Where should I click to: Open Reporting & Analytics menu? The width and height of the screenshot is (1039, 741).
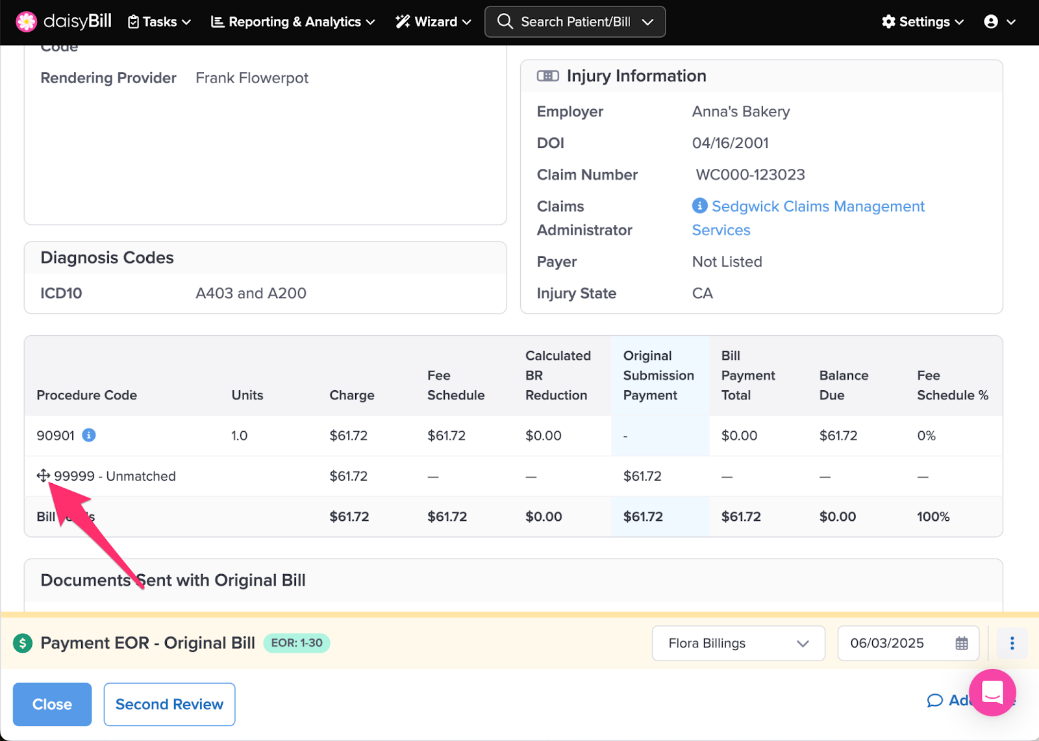(x=293, y=22)
